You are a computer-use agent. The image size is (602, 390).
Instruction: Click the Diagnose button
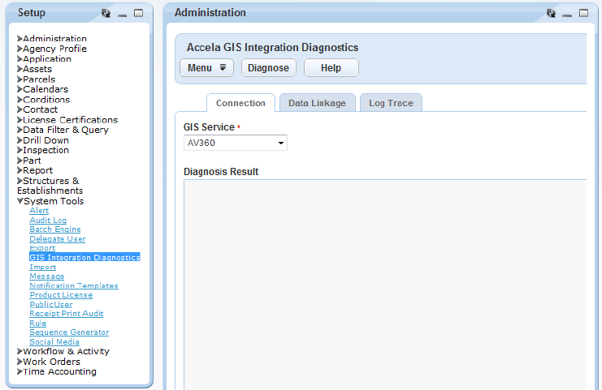click(x=268, y=68)
